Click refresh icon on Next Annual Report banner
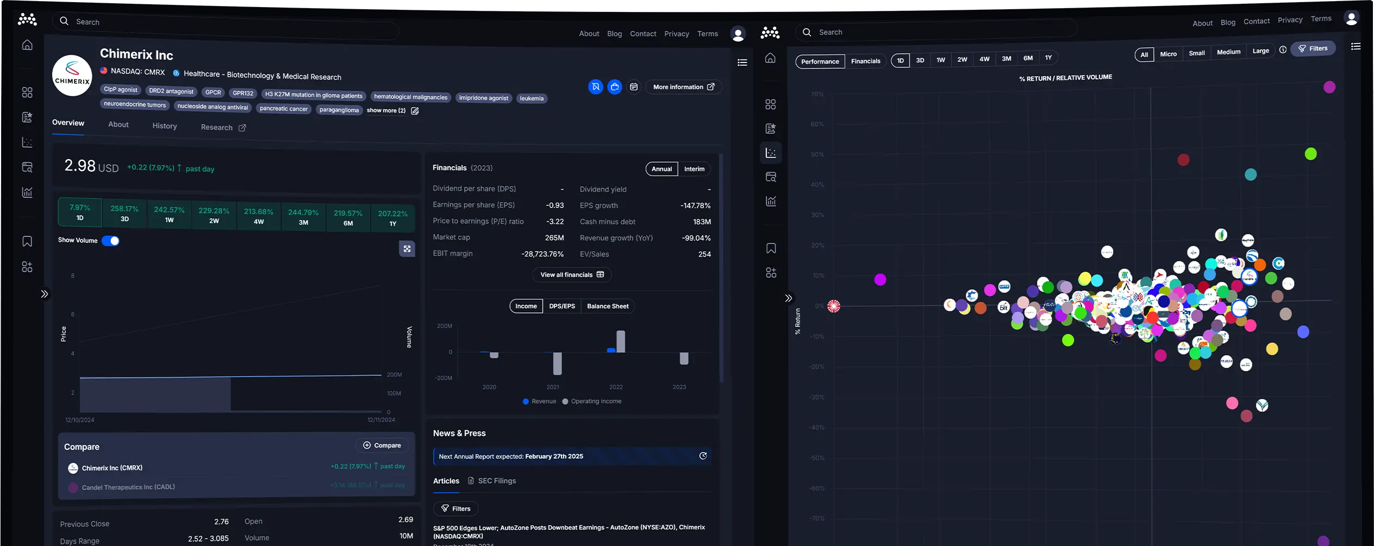The height and width of the screenshot is (546, 1374). coord(703,456)
